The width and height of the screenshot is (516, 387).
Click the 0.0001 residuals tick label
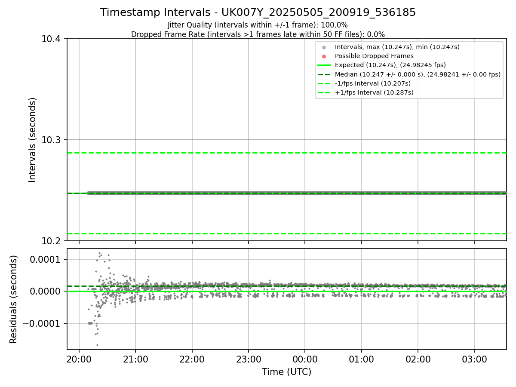pos(46,259)
